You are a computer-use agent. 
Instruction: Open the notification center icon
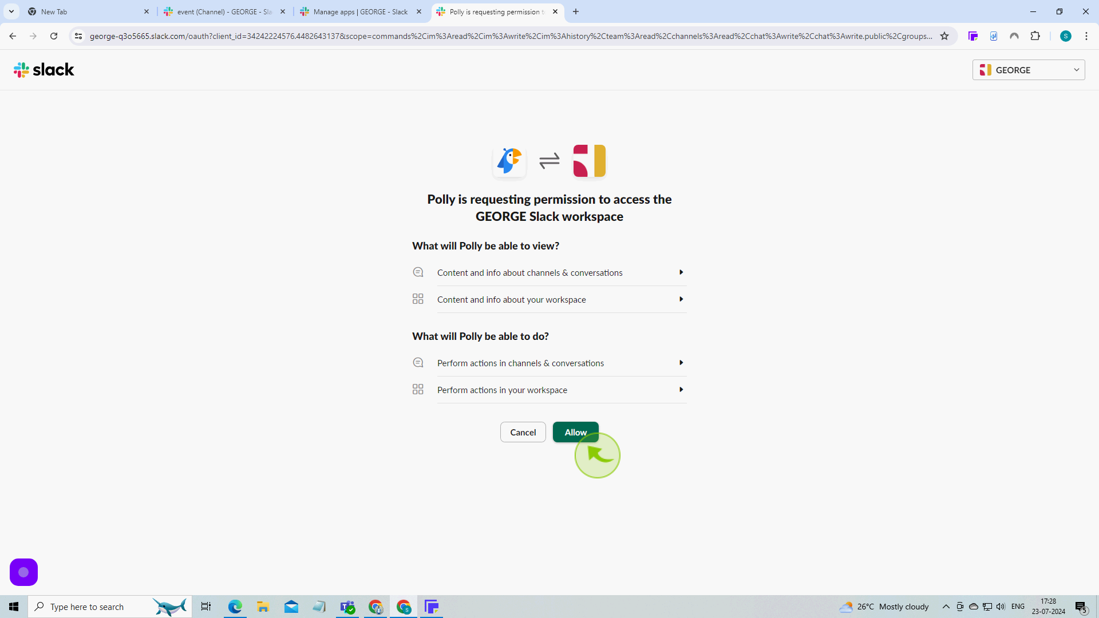pyautogui.click(x=1081, y=607)
